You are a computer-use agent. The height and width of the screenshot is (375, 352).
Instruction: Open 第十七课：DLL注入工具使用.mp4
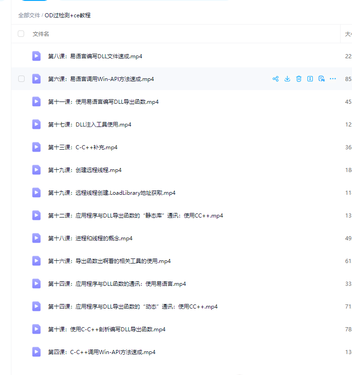90,124
